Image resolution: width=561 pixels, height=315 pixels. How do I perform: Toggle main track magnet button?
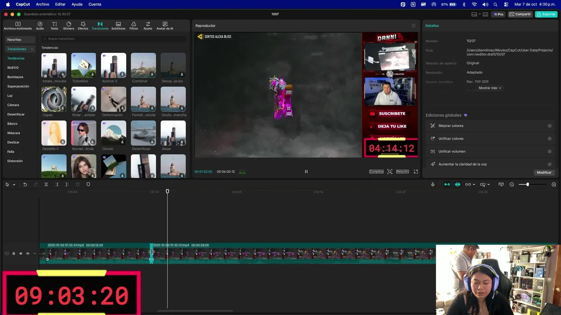pyautogui.click(x=447, y=185)
